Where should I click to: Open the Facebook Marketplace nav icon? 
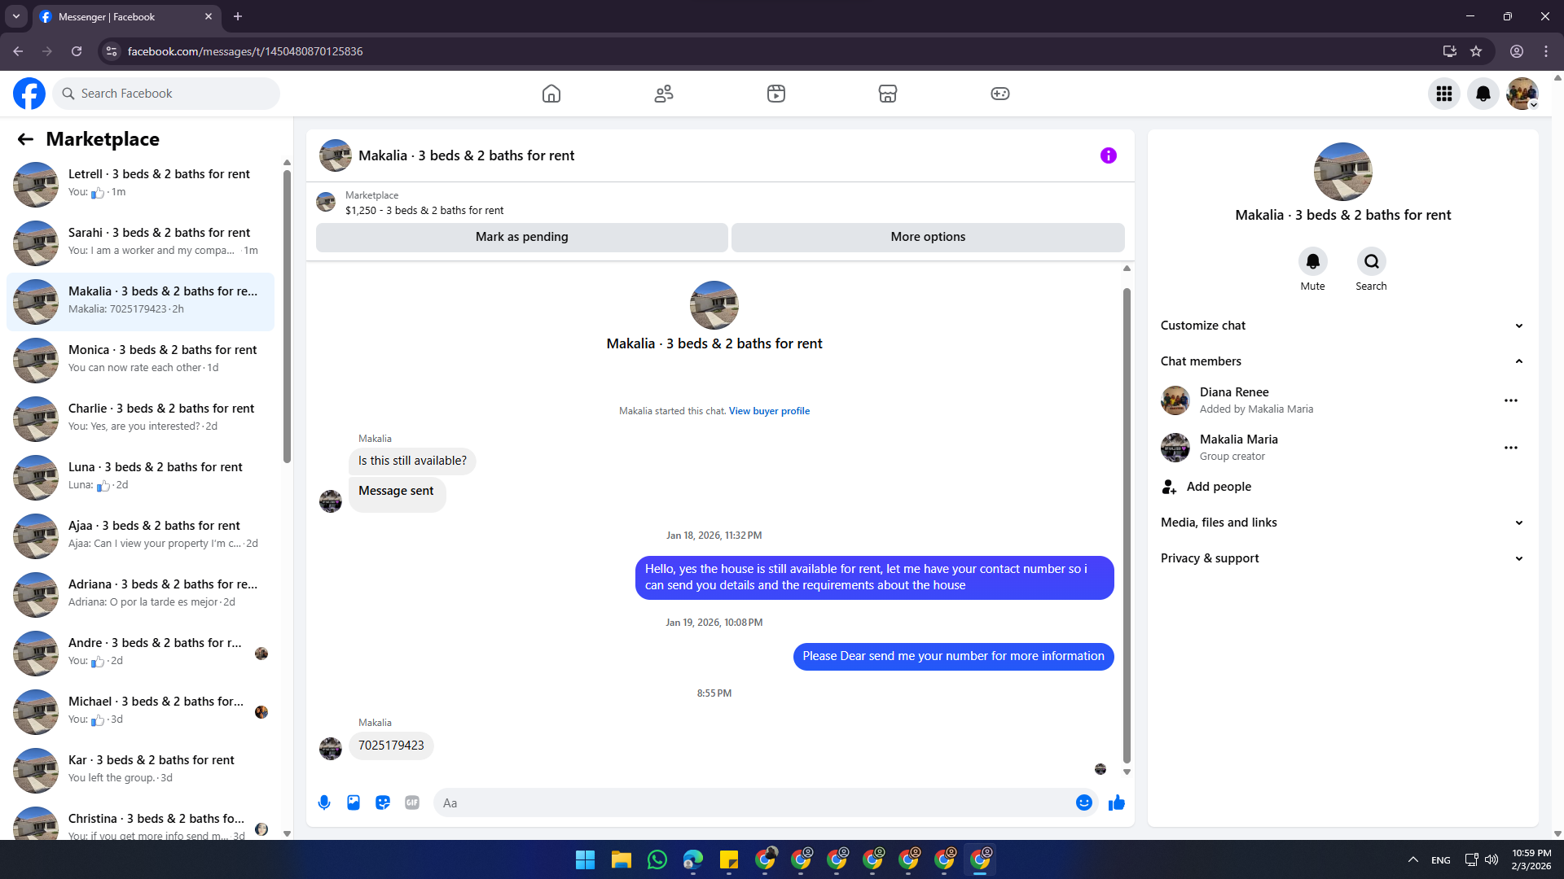coord(888,94)
